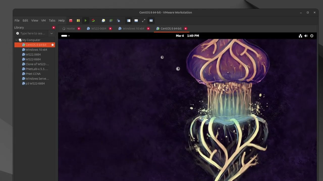Revert the VM to its previous snapshot

tap(111, 21)
